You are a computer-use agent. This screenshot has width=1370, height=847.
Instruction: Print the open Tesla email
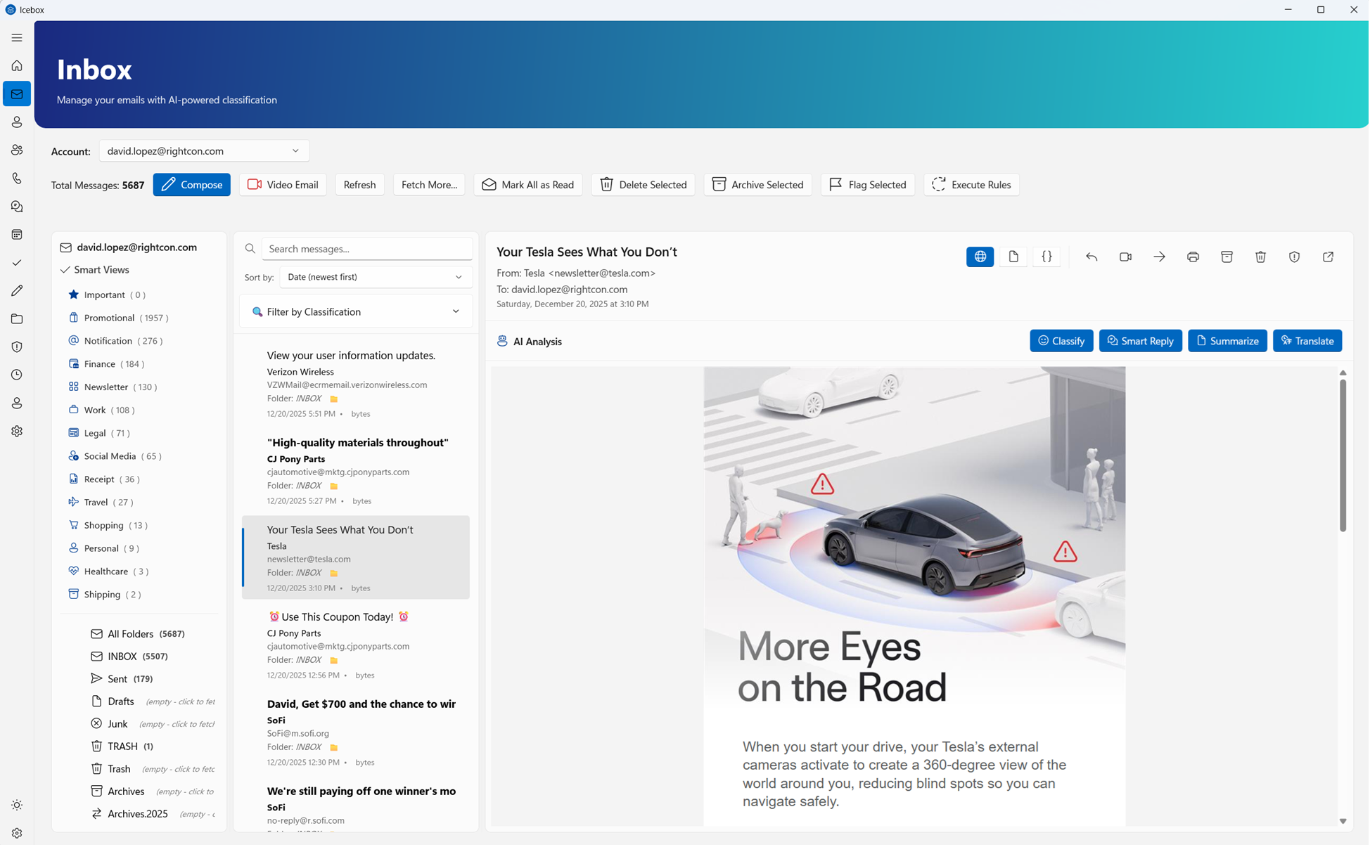(x=1193, y=257)
